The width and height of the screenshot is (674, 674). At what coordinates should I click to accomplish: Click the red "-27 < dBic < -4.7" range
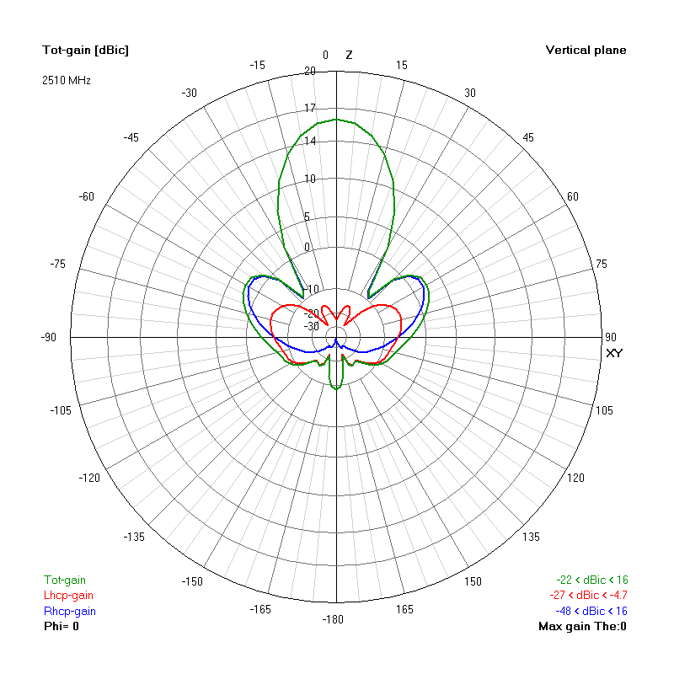(x=588, y=596)
